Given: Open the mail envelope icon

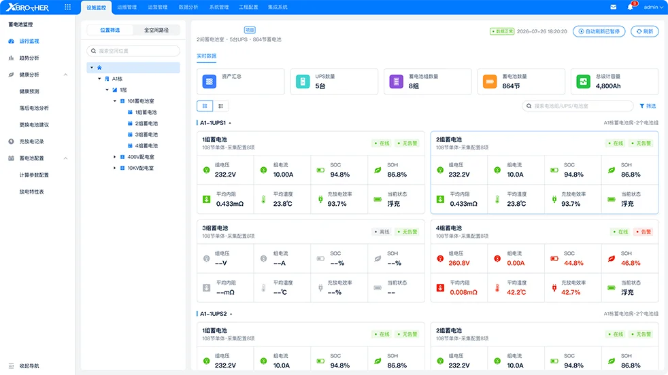Looking at the screenshot, I should point(613,7).
